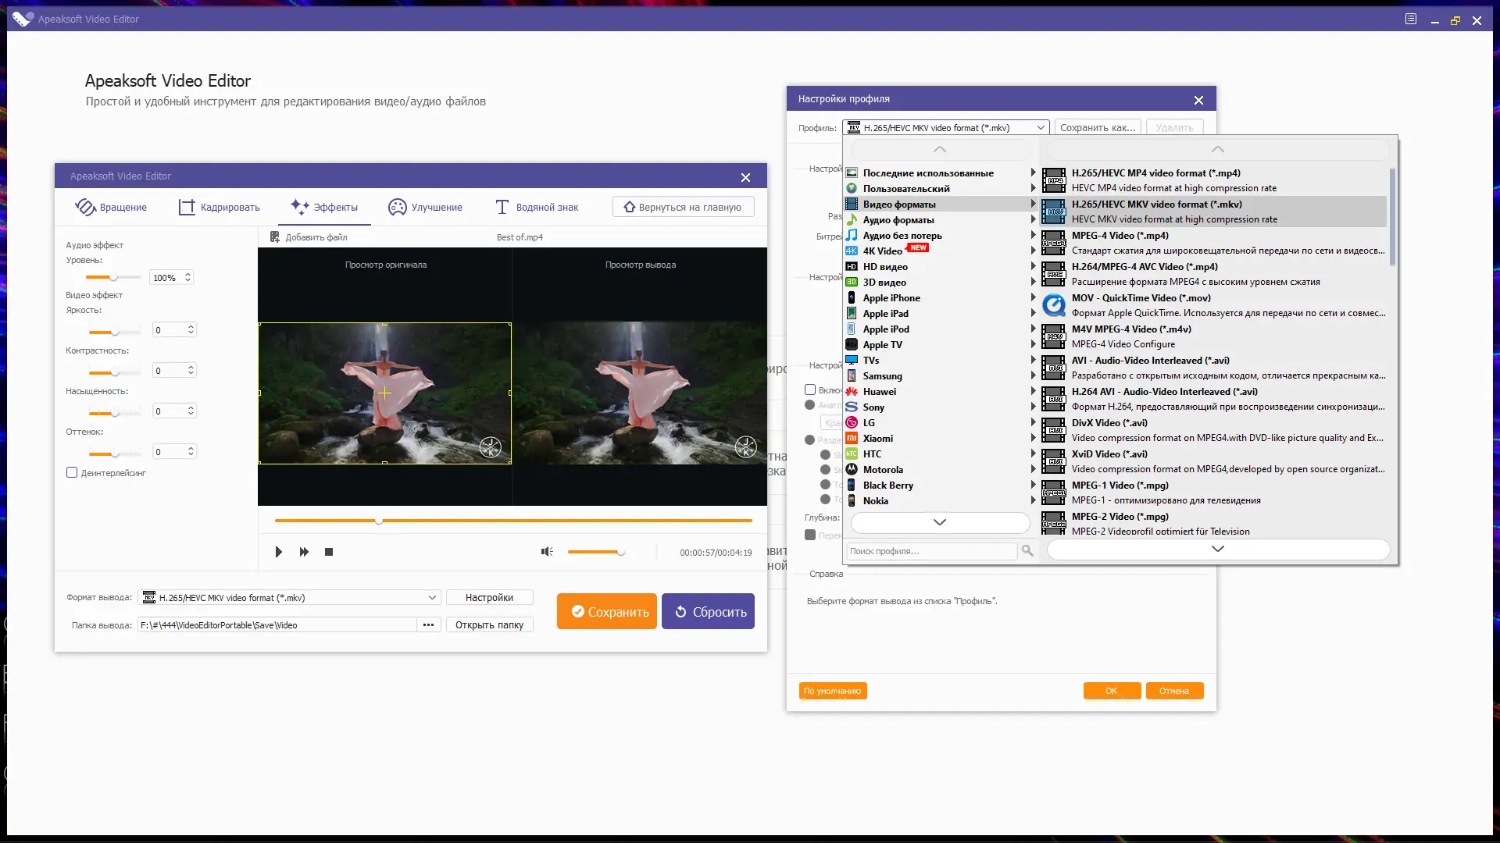The height and width of the screenshot is (843, 1500).
Task: Click the Open folder button
Action: 489,625
